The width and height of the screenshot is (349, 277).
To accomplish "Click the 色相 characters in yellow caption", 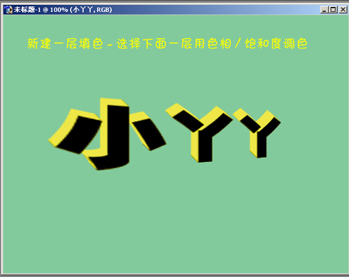I will click(x=219, y=44).
